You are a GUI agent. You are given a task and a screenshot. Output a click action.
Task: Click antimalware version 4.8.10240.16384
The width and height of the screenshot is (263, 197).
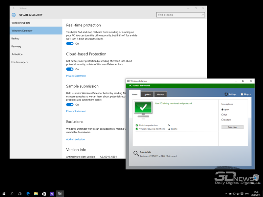[x=108, y=157]
